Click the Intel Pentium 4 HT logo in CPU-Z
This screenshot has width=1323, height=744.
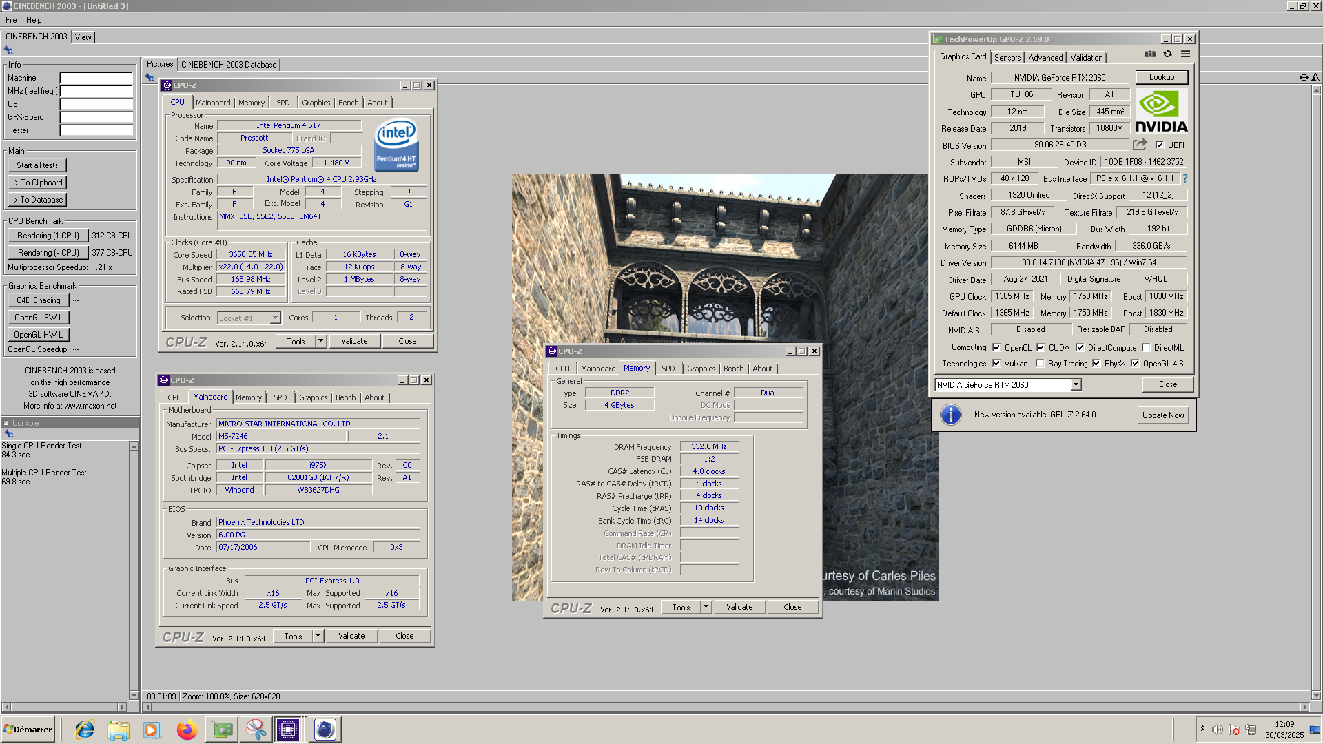[396, 145]
